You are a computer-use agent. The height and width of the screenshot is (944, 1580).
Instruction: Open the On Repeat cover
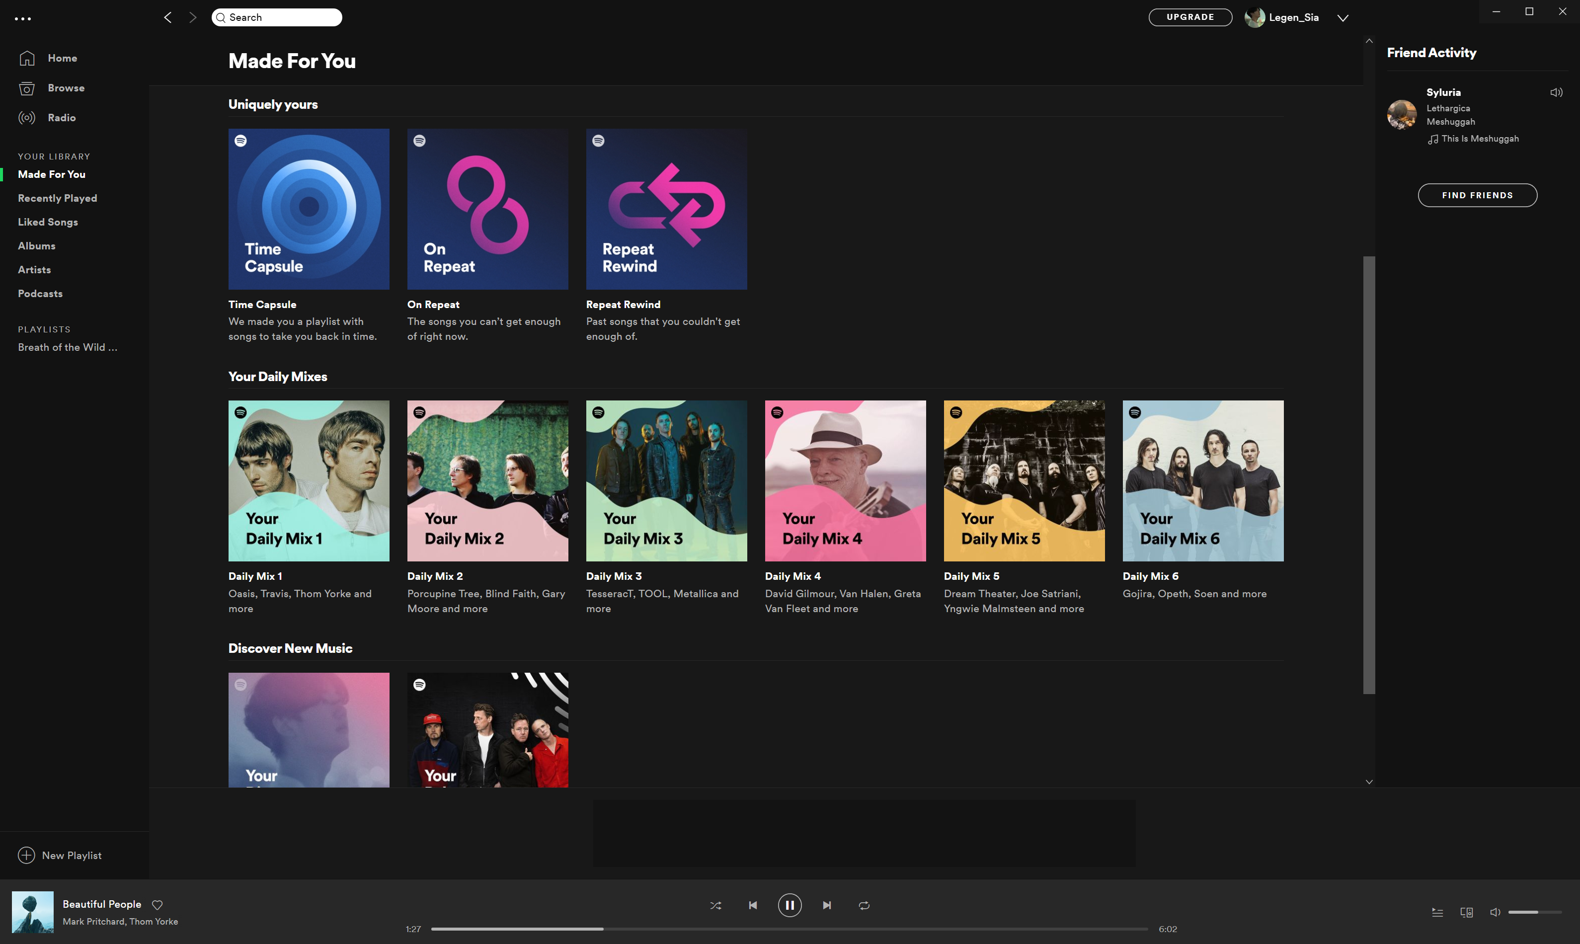[x=487, y=209]
